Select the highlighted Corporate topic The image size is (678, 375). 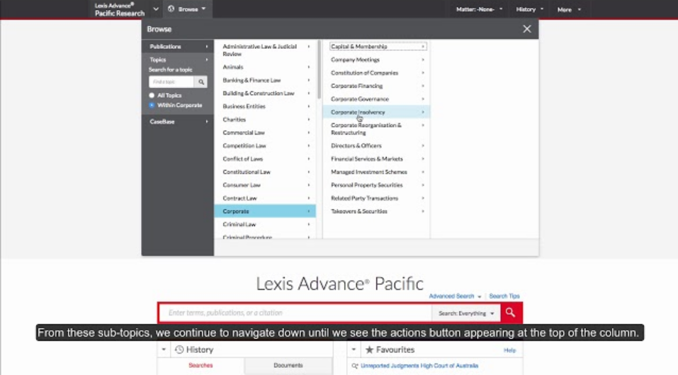click(x=265, y=211)
